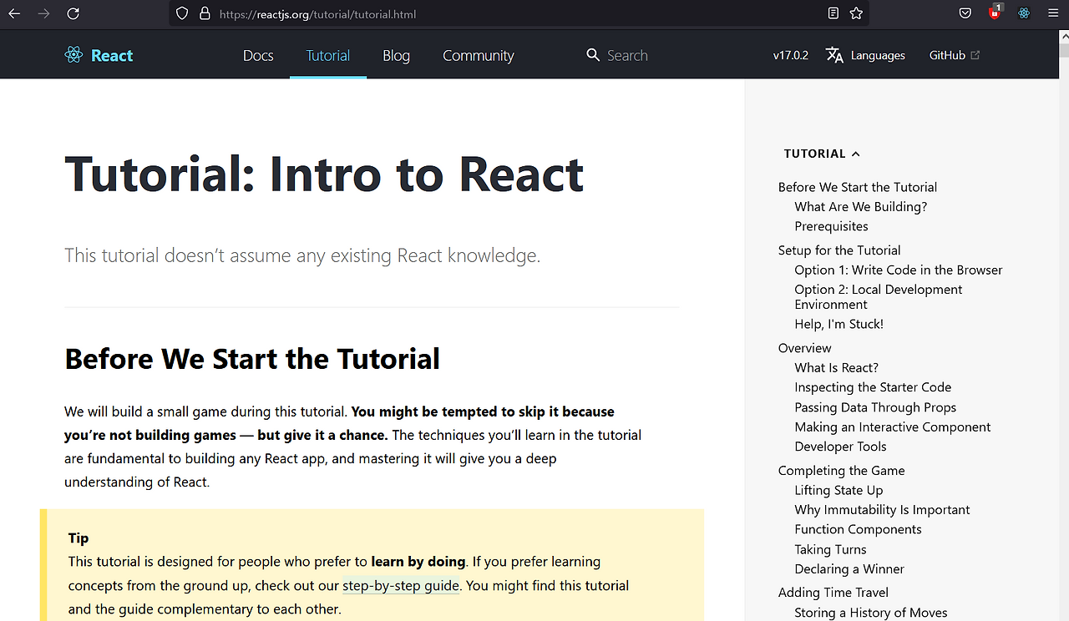Open Setup for the Tutorial in sidebar
This screenshot has height=621, width=1069.
click(839, 250)
